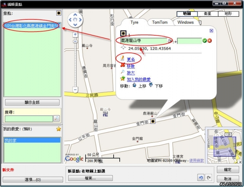Select 我的家 in favorites list
This screenshot has height=187, width=244.
point(32,140)
